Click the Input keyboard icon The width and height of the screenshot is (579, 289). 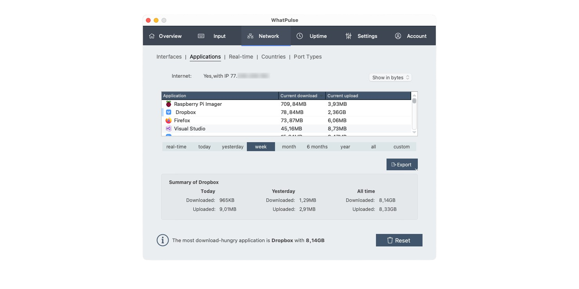pyautogui.click(x=201, y=36)
